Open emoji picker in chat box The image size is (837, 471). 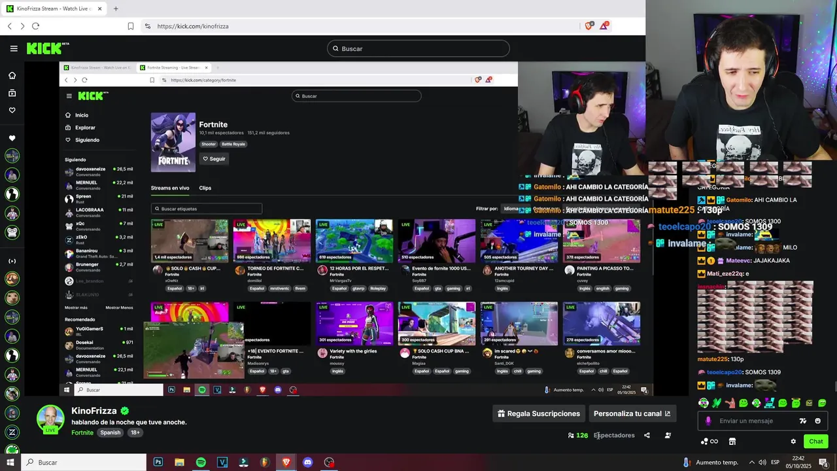[817, 421]
